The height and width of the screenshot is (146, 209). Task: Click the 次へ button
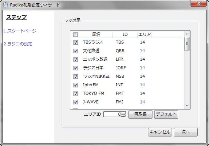(x=186, y=132)
